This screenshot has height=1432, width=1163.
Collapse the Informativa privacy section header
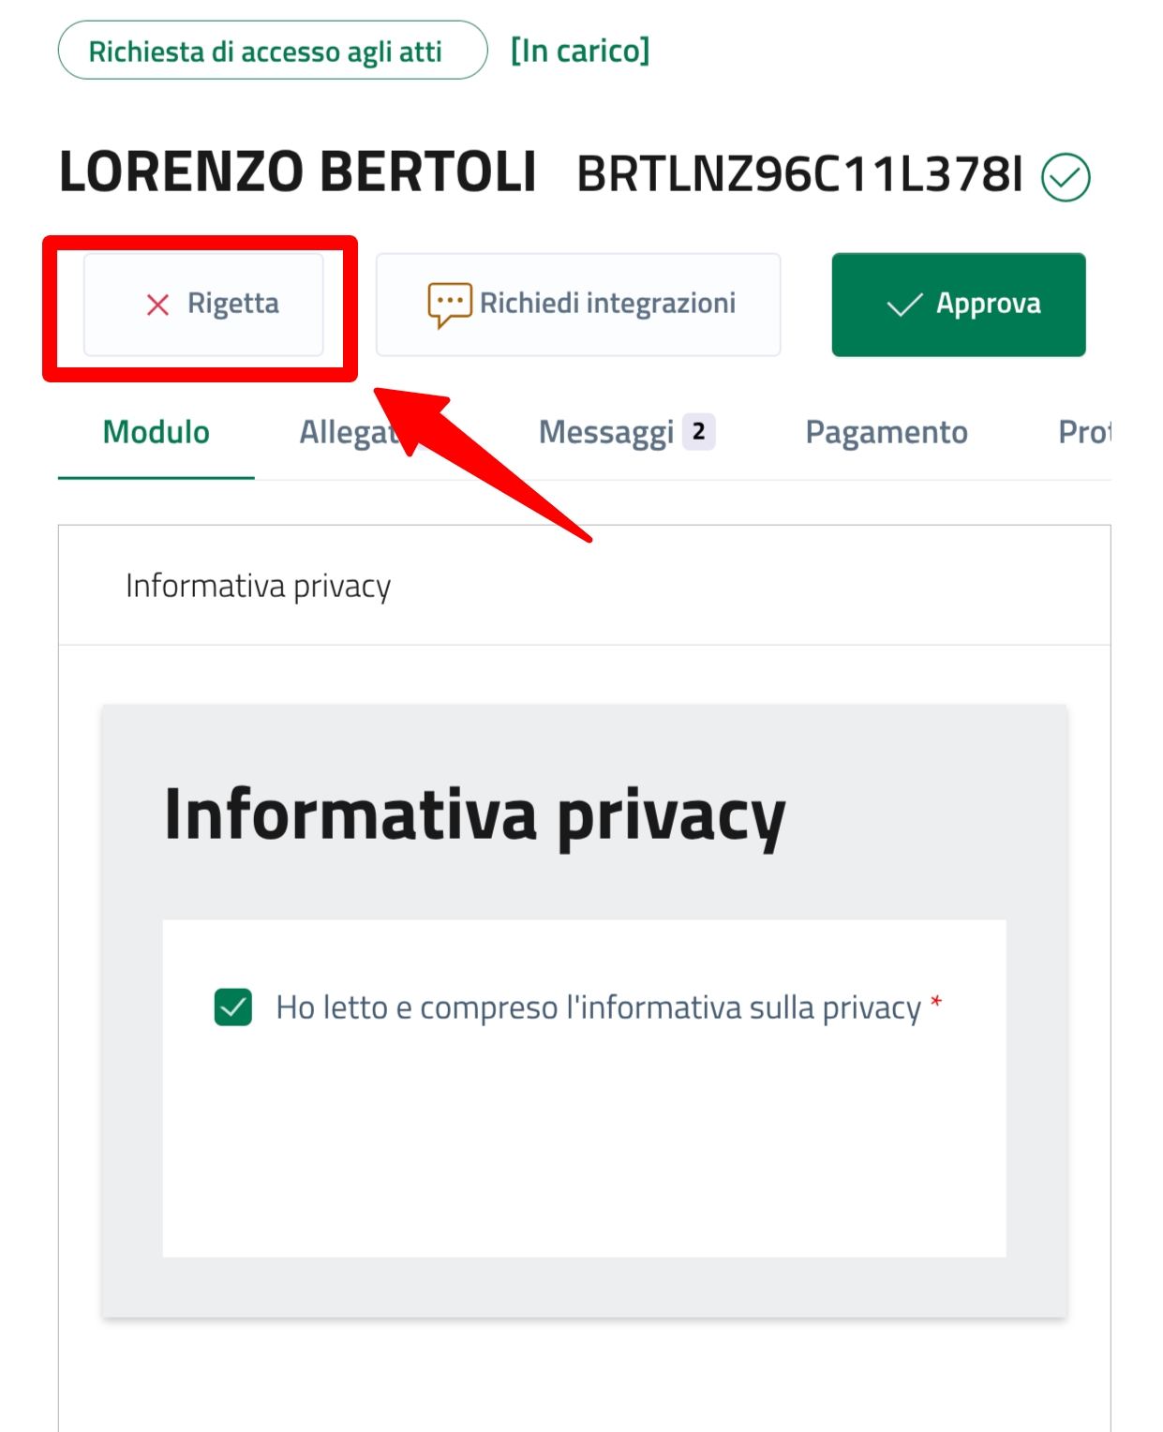click(259, 586)
